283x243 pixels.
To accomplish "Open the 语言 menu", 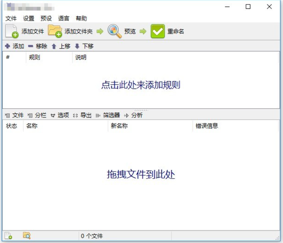I will (x=64, y=19).
